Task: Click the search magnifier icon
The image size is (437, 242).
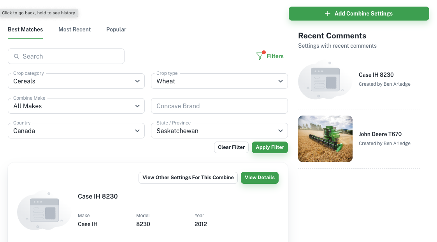Action: tap(16, 56)
